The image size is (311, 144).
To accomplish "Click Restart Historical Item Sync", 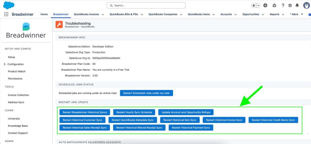I will pos(180,120).
